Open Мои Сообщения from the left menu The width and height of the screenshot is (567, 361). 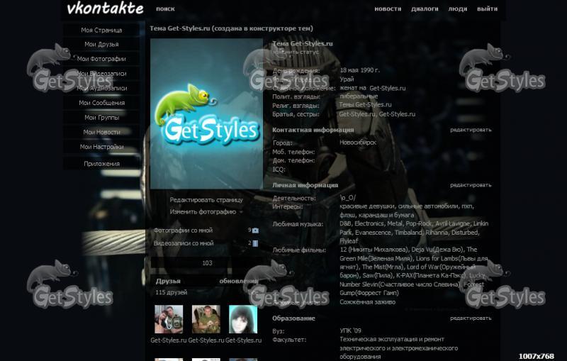click(x=101, y=103)
